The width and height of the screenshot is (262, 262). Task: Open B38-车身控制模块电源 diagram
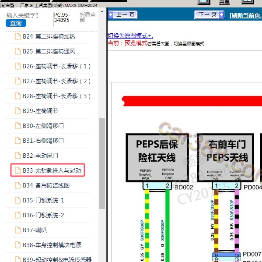pyautogui.click(x=52, y=245)
